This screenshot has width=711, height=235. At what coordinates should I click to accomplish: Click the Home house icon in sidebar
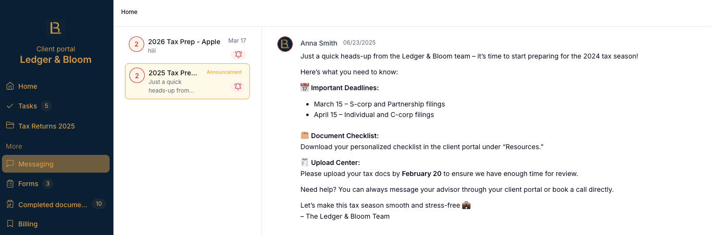click(10, 86)
